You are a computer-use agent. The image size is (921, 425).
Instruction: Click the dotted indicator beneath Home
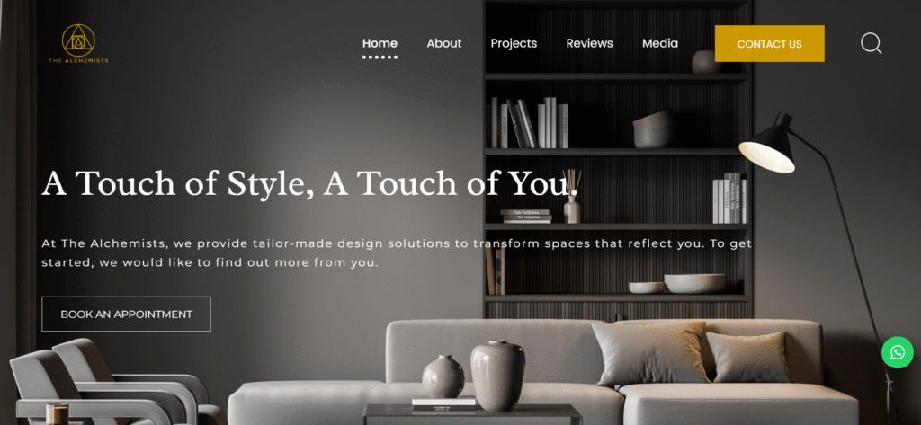(380, 57)
